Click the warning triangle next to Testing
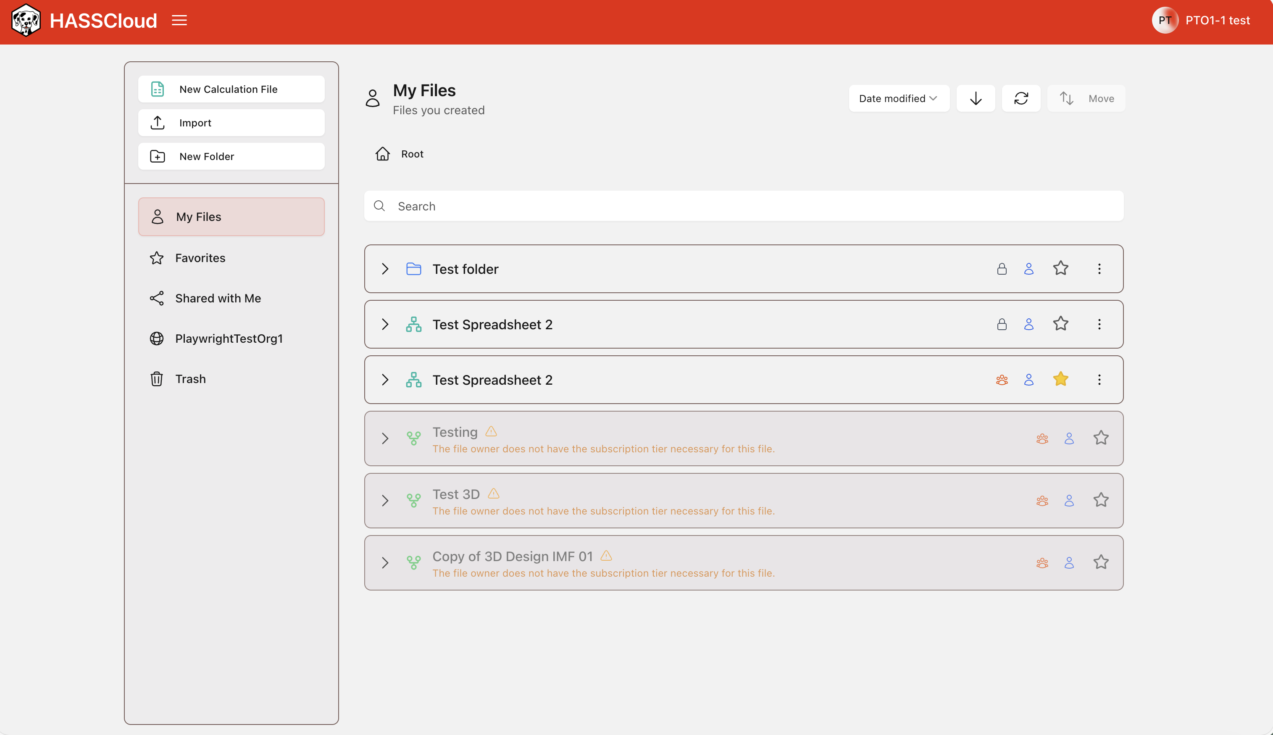 [x=491, y=432]
